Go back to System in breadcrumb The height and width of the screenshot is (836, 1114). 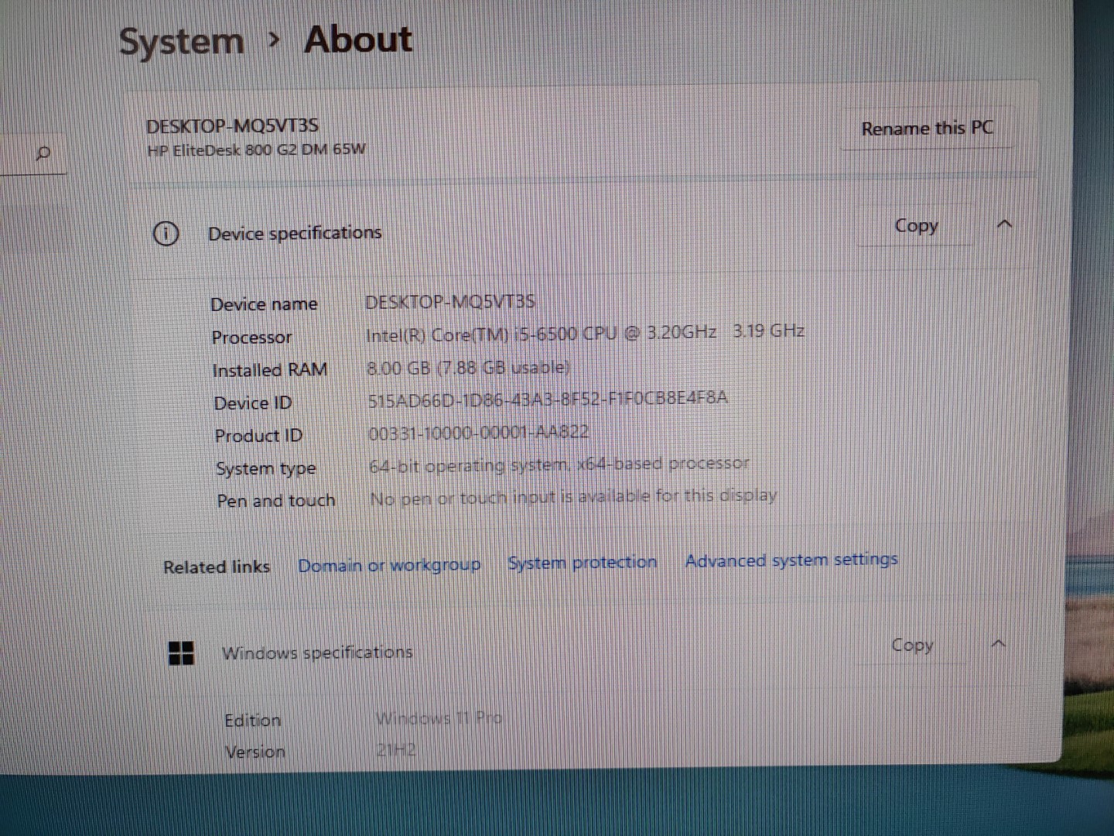click(181, 41)
